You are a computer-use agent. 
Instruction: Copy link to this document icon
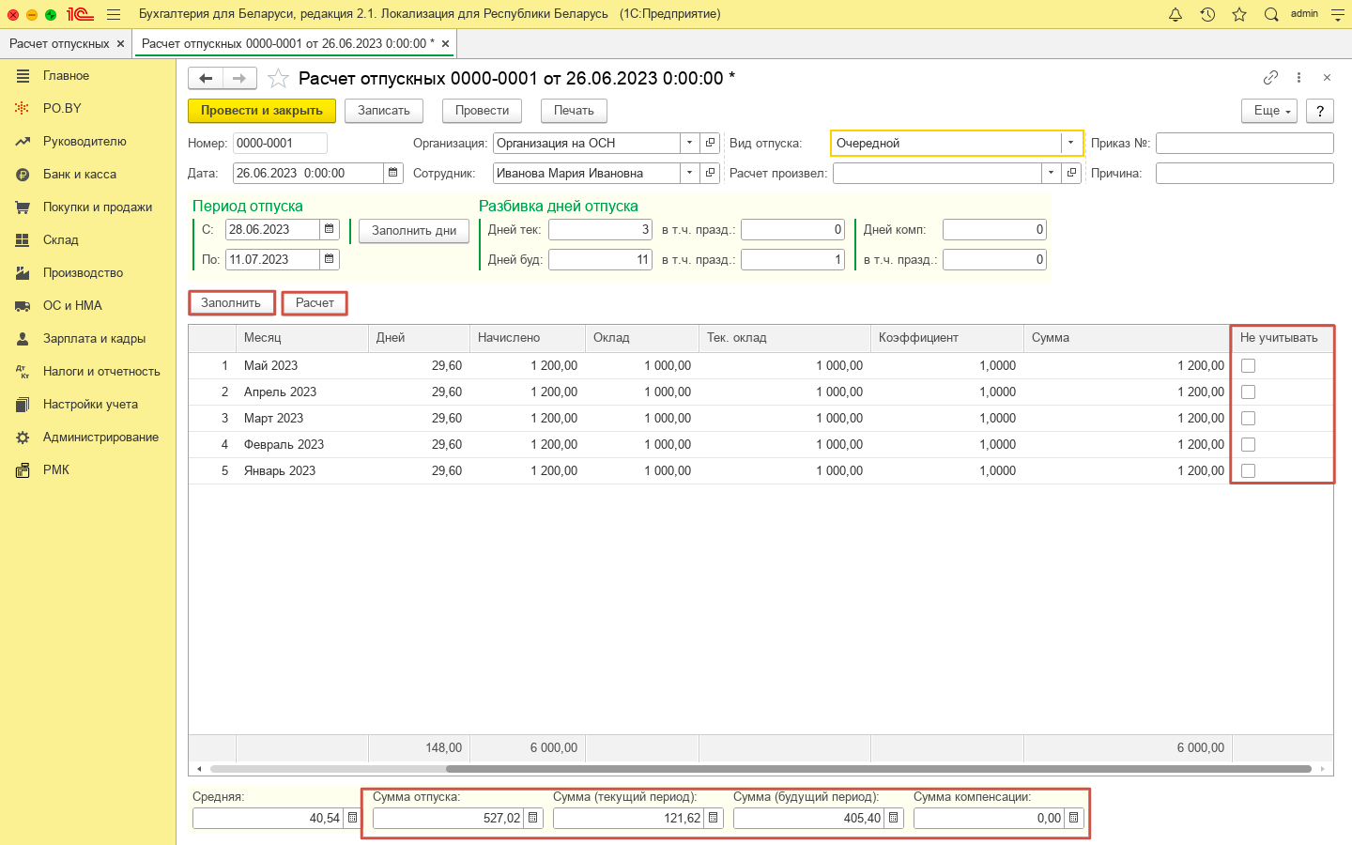pos(1270,78)
